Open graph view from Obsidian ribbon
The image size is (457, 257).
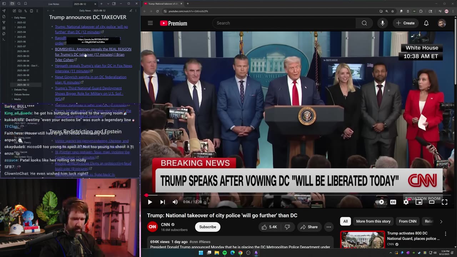(4, 22)
